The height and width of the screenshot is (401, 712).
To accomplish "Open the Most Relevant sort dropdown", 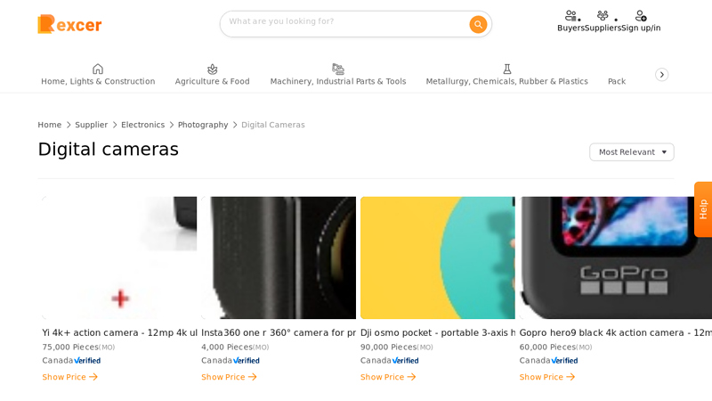I will [632, 152].
